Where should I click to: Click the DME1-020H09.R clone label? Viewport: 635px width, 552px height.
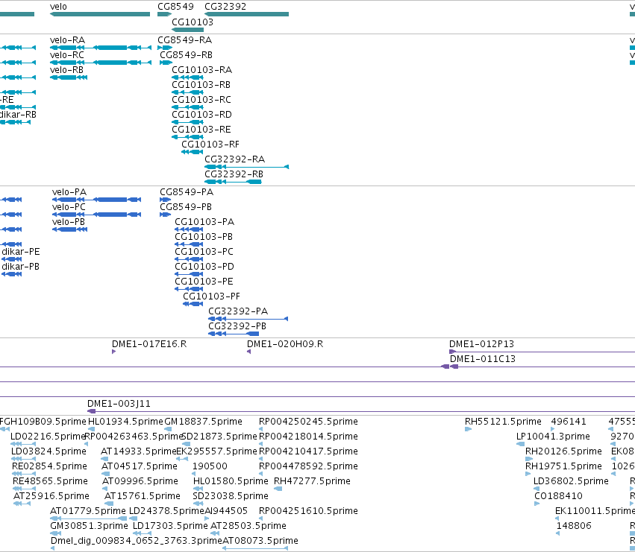pyautogui.click(x=285, y=344)
